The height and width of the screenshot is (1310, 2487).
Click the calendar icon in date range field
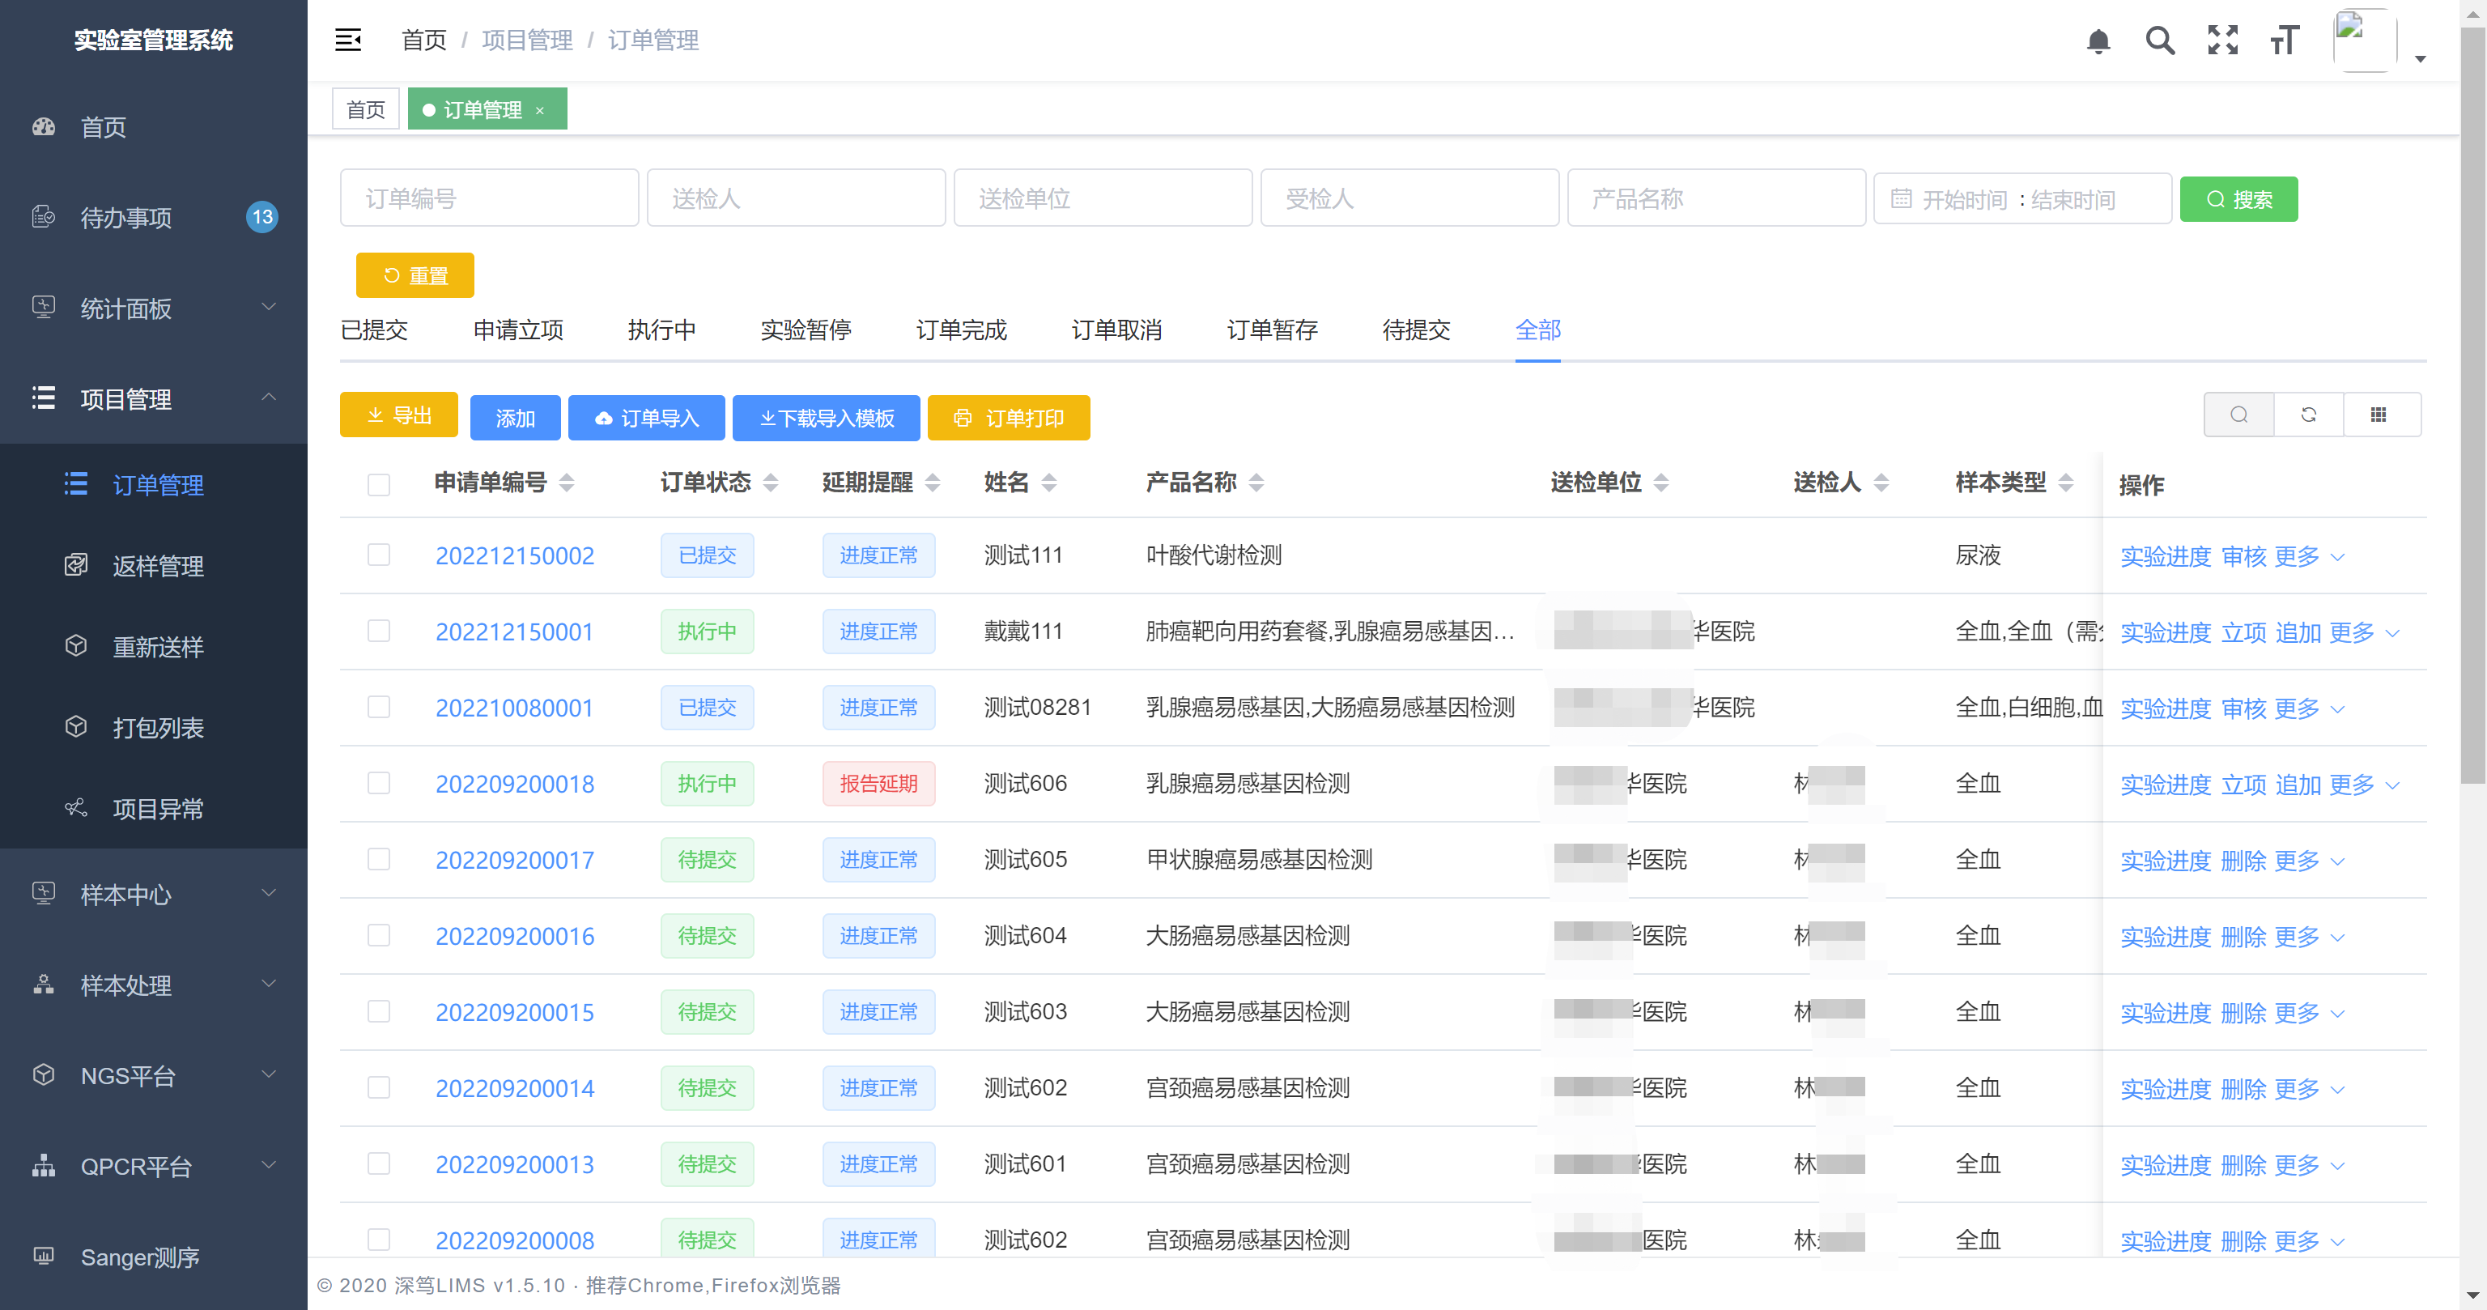[x=1900, y=199]
